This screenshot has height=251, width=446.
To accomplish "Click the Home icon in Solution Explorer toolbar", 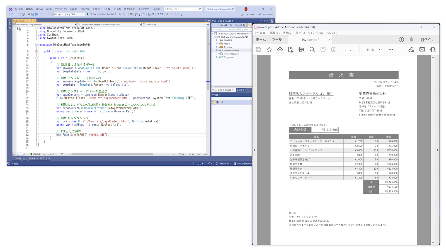I will coord(222,25).
